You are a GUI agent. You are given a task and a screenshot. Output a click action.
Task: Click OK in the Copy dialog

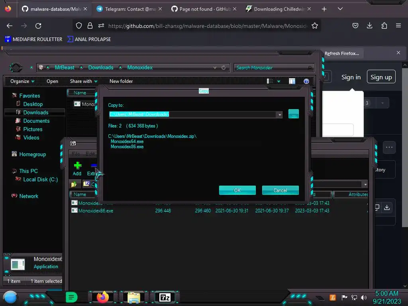coord(237,190)
